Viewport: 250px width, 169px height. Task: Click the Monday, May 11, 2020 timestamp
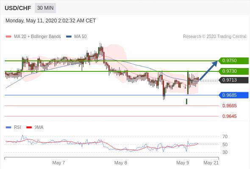(50, 21)
